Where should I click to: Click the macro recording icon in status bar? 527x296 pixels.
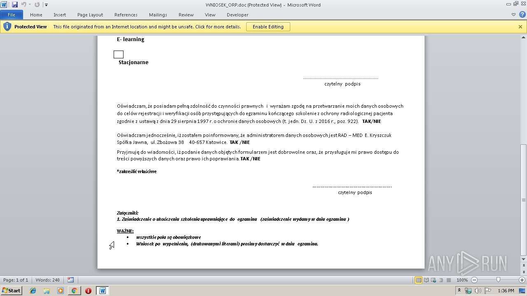coord(70,280)
